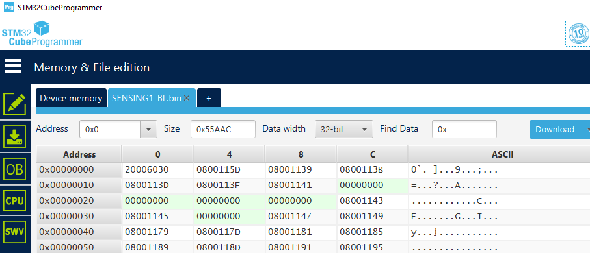Viewport: 590px width, 253px height.
Task: Expand the Download button dropdown arrow
Action: click(588, 130)
